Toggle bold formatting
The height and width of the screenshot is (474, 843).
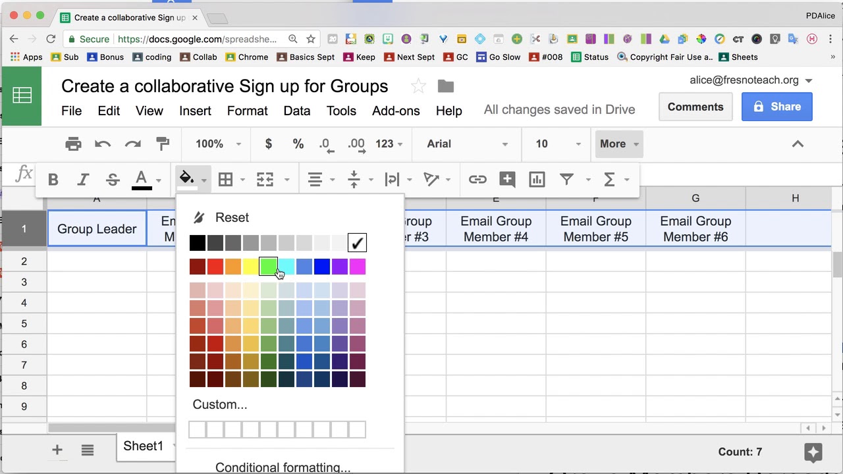[x=53, y=180]
